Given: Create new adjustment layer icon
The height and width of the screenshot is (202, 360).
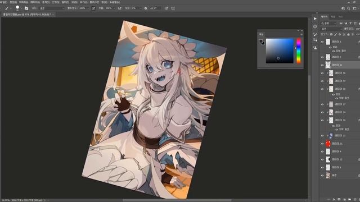Looking at the screenshot, I should pyautogui.click(x=344, y=200).
